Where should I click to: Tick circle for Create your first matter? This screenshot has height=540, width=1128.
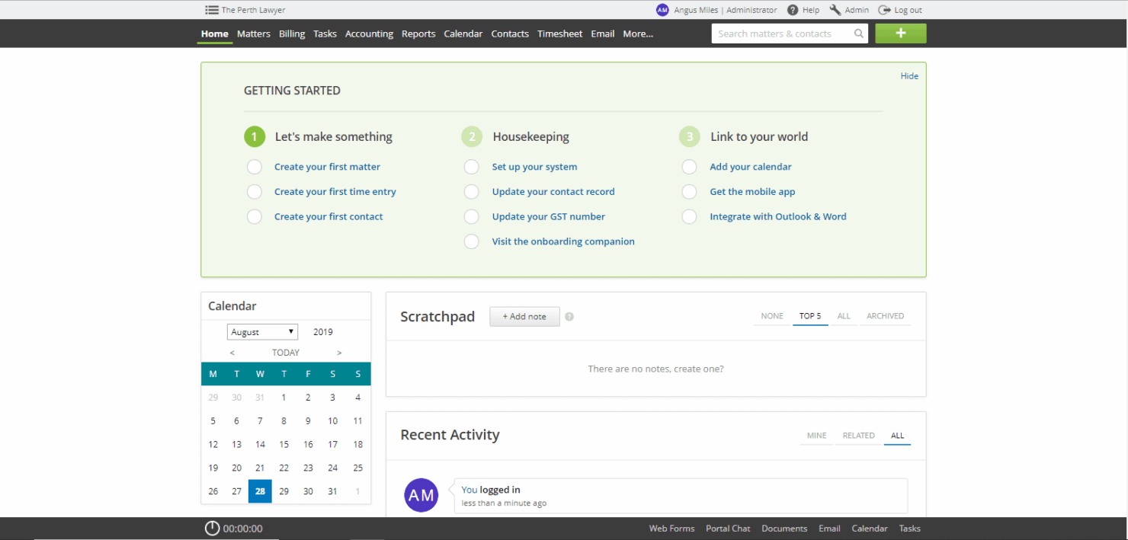pos(255,167)
